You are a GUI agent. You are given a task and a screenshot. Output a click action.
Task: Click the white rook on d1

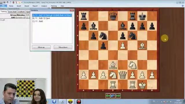113,85
